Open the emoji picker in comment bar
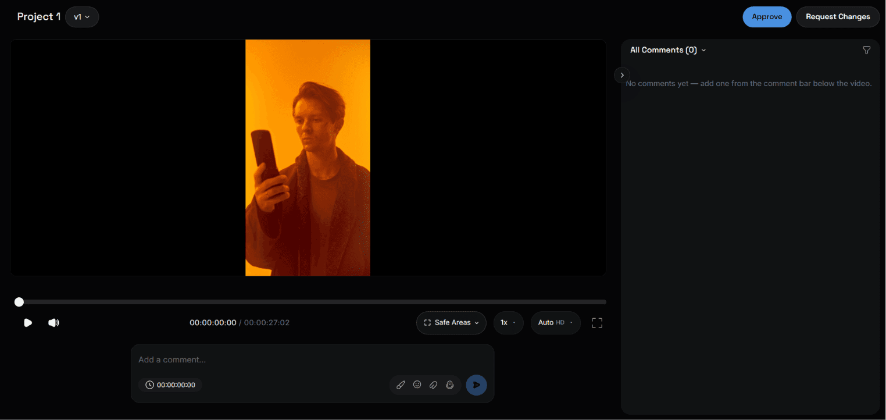This screenshot has width=886, height=420. pyautogui.click(x=417, y=385)
